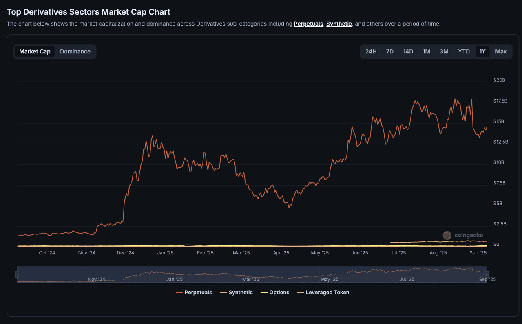Screen dimensions: 522x324
Task: Hide the Synthetic series via its legend entry
Action: (x=241, y=292)
